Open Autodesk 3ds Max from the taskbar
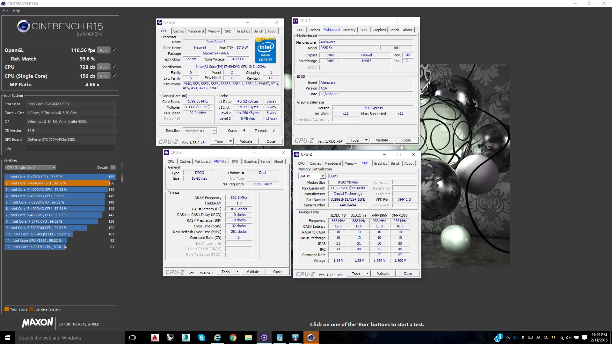The width and height of the screenshot is (612, 344). click(x=186, y=338)
